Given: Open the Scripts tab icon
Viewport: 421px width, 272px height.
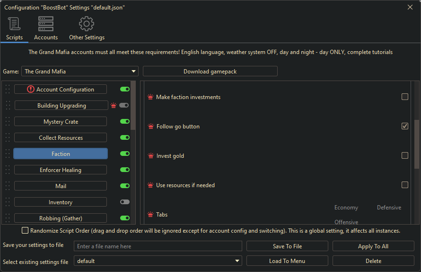Looking at the screenshot, I should [14, 24].
